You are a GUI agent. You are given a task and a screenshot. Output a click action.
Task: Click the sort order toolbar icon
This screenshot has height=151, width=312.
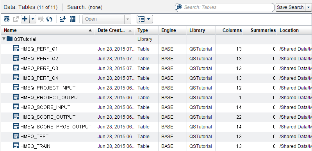click(63, 19)
